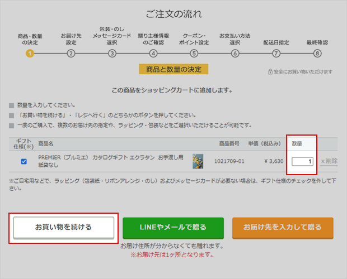347x279 pixels.
Task: Click the ご注文の流れ heading
Action: pyautogui.click(x=173, y=14)
